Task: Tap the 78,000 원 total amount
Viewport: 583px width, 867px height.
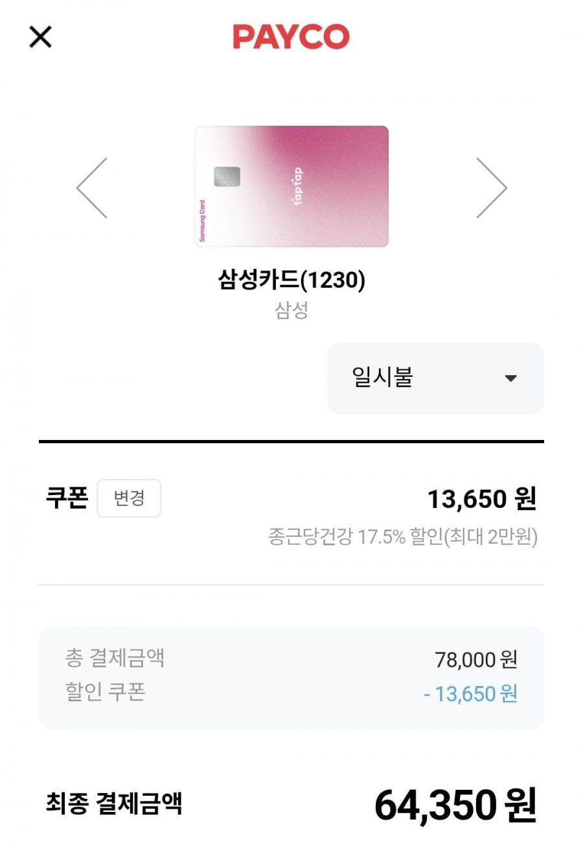Action: click(475, 660)
